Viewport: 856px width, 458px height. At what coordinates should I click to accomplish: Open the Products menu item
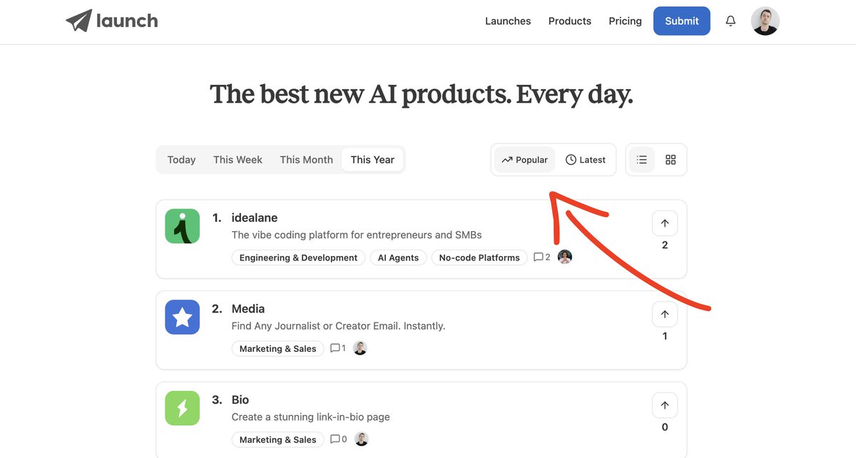click(x=569, y=21)
